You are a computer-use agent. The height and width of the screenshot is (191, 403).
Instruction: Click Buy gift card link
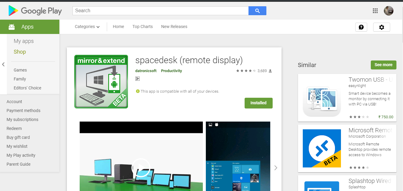[18, 137]
